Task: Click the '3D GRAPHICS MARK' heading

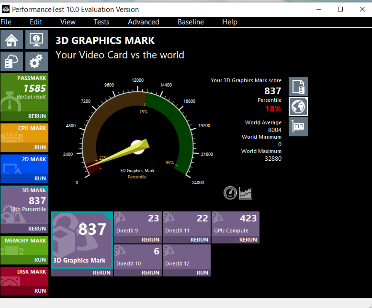Action: (105, 41)
